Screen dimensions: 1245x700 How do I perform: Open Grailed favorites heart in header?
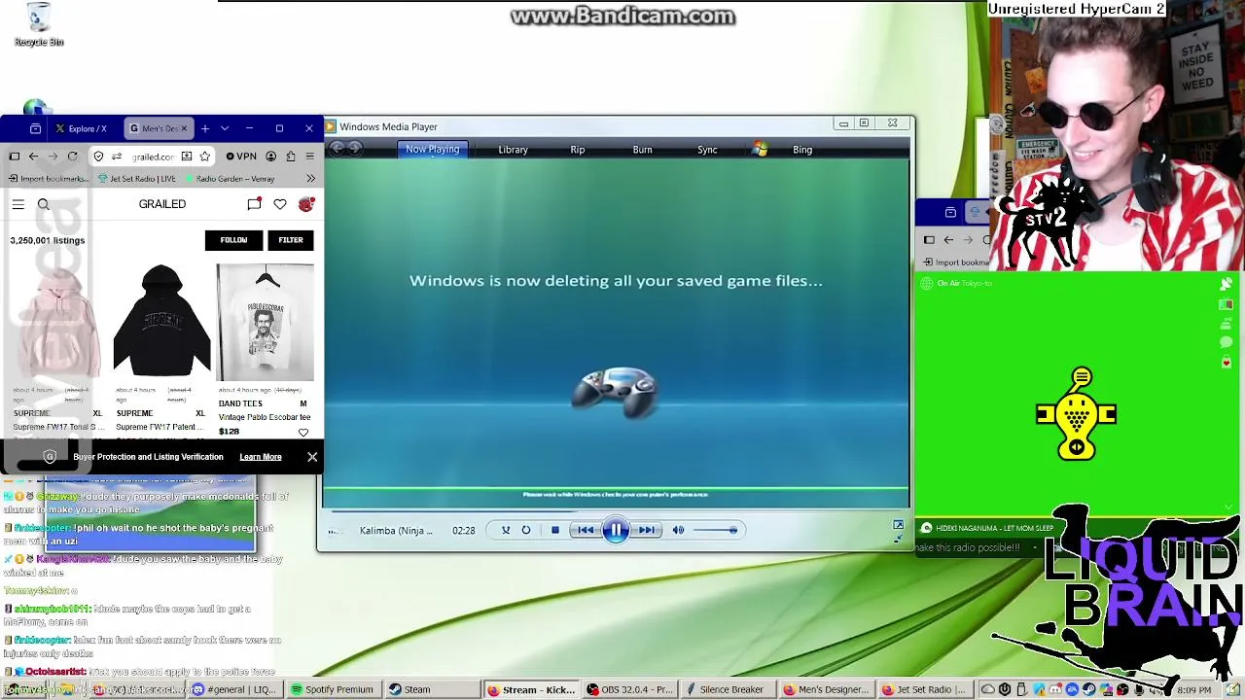click(280, 204)
